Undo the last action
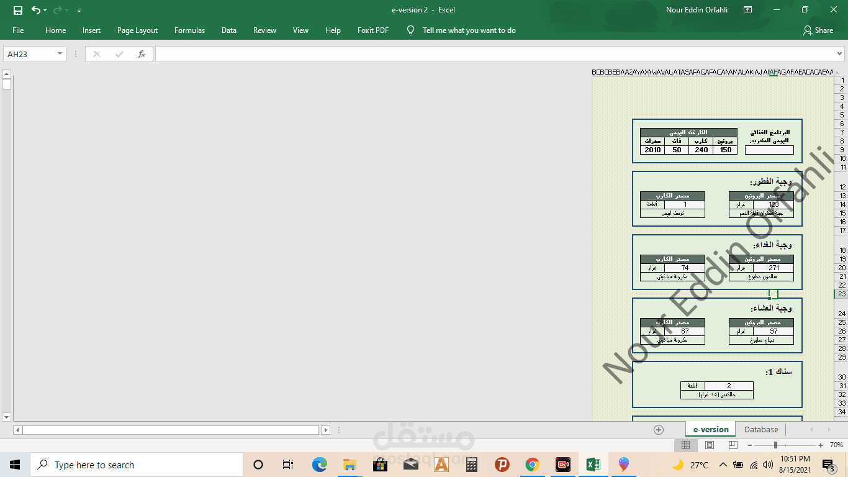 [x=35, y=10]
